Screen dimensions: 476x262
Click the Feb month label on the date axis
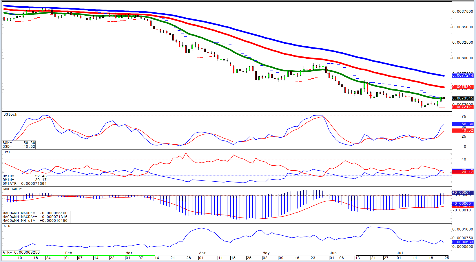pyautogui.click(x=69, y=253)
